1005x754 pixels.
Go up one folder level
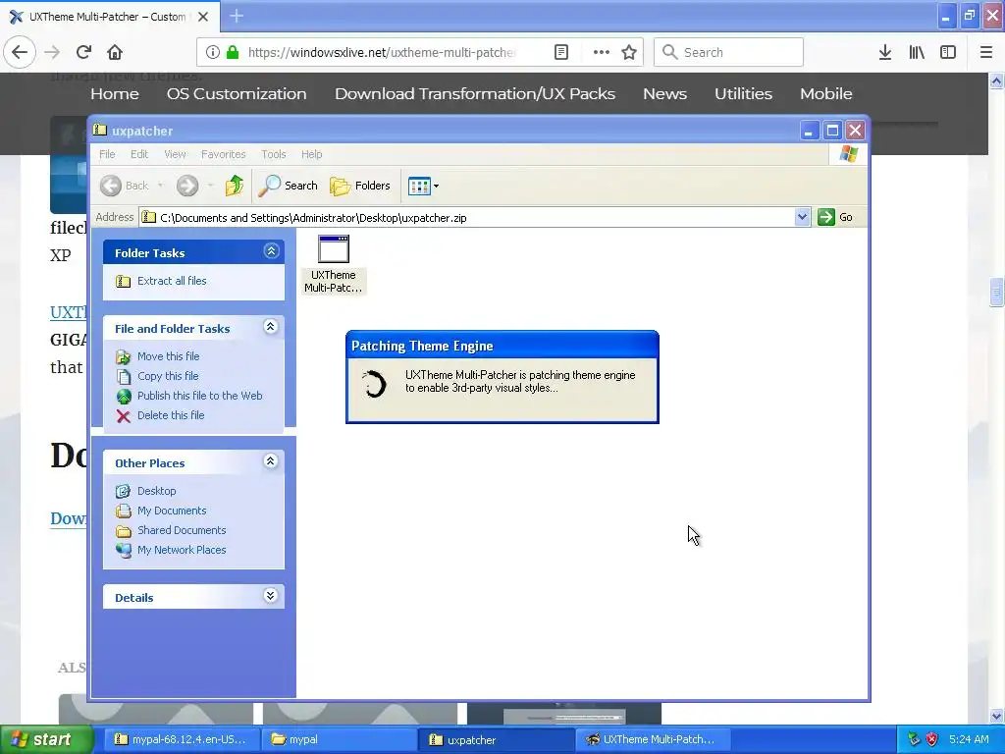(x=234, y=186)
